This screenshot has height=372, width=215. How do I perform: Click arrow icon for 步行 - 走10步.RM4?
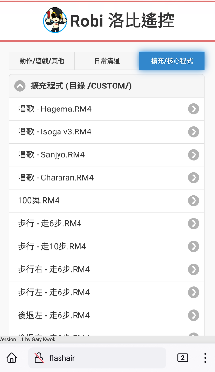point(194,246)
